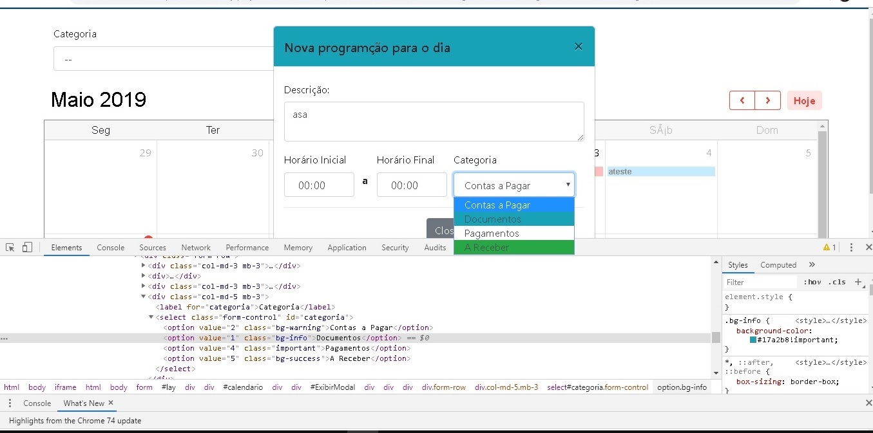Show more style tabs with double chevron

812,264
